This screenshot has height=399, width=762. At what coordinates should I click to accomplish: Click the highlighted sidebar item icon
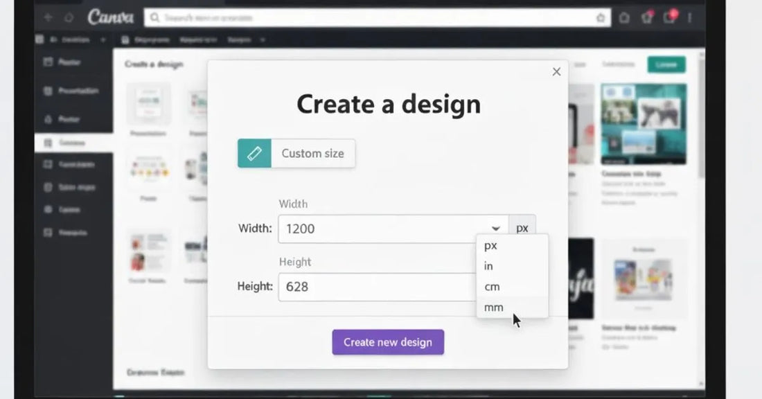tap(48, 143)
